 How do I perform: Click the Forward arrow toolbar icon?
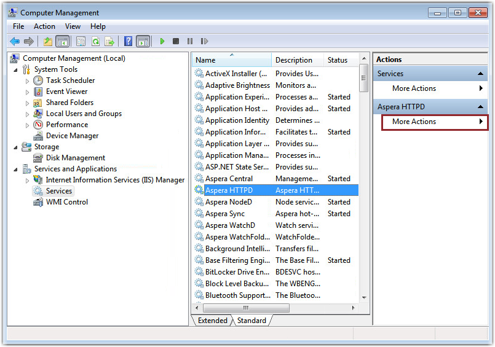29,41
